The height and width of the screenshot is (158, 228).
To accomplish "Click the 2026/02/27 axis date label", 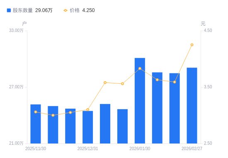I will click(x=192, y=148).
